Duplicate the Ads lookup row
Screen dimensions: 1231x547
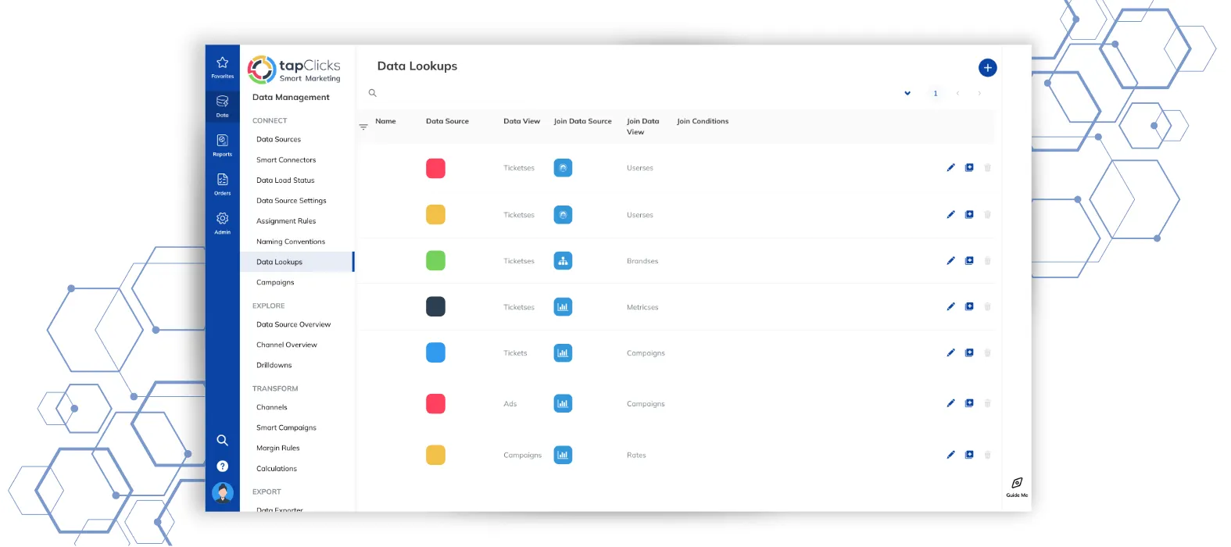(969, 403)
